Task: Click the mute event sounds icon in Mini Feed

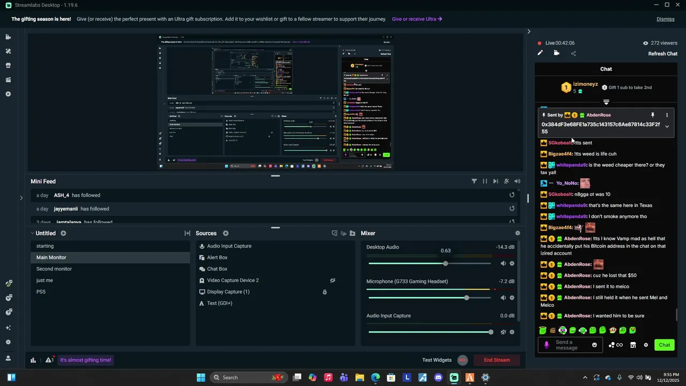Action: (506, 181)
